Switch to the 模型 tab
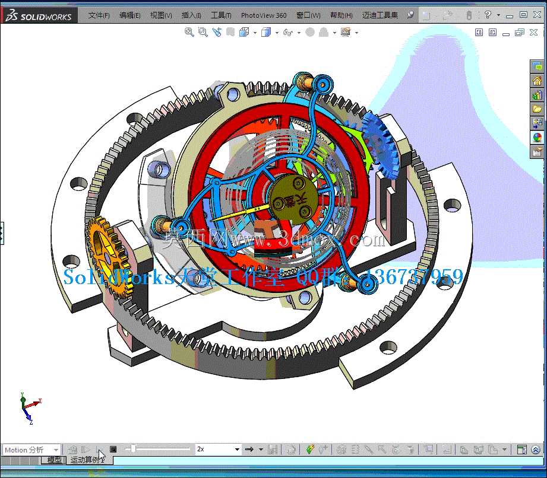This screenshot has height=478, width=547. [54, 460]
